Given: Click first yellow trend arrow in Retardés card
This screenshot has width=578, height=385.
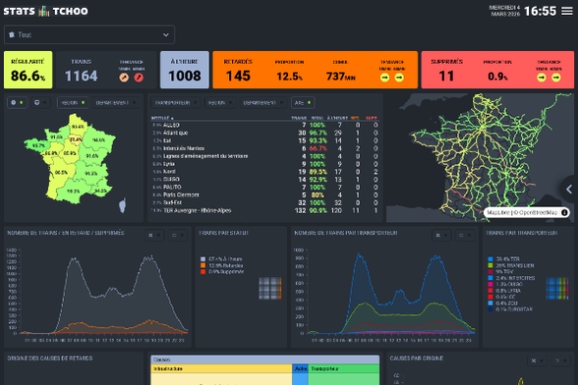Looking at the screenshot, I should tap(384, 78).
